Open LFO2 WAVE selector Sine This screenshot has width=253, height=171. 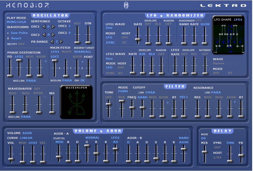109,59
